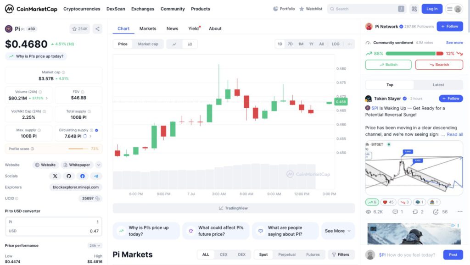Click the watchlist star with 254K
470x265 pixels.
(x=79, y=29)
